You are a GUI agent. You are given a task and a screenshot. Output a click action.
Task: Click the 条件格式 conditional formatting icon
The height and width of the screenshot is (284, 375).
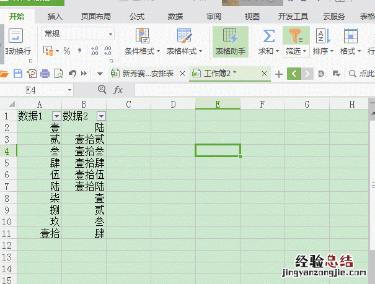tap(142, 36)
